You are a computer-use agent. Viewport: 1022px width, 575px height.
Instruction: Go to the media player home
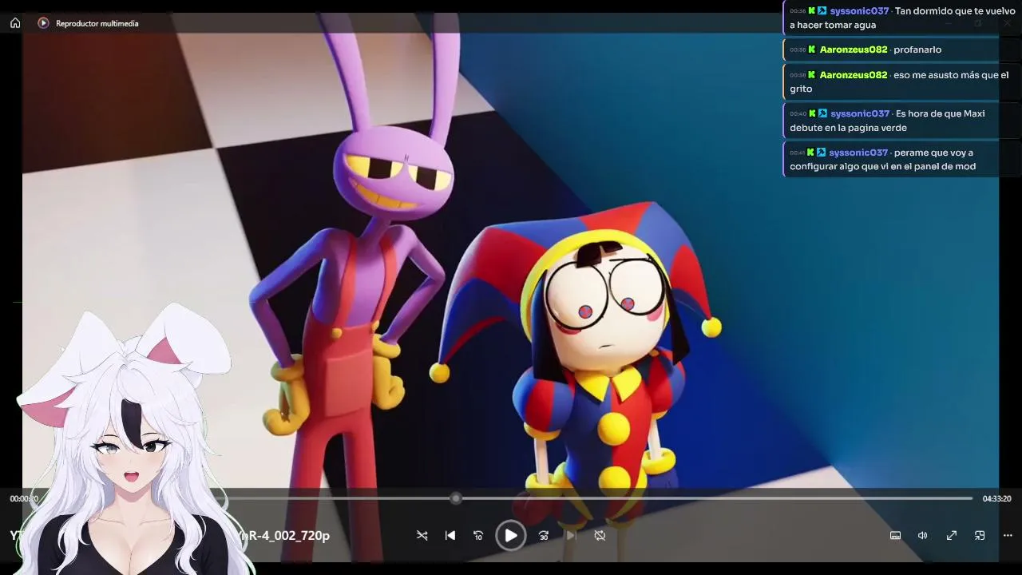point(15,23)
